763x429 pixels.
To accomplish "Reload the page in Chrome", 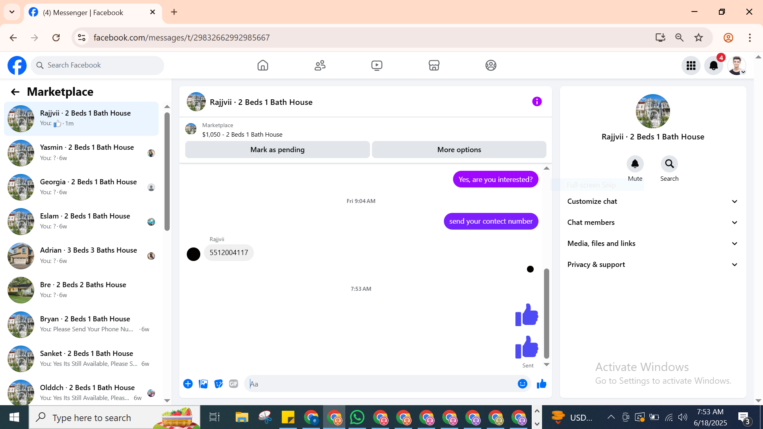I will tap(56, 38).
